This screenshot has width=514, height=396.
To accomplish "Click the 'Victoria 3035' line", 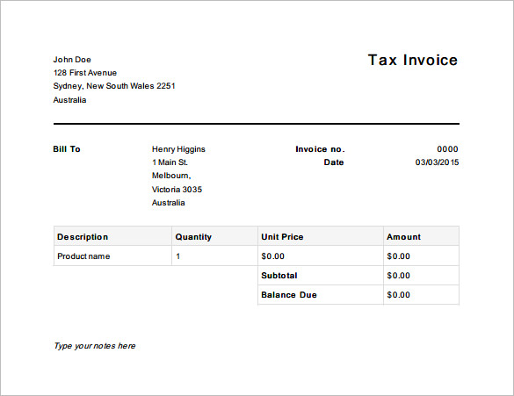I will 177,190.
